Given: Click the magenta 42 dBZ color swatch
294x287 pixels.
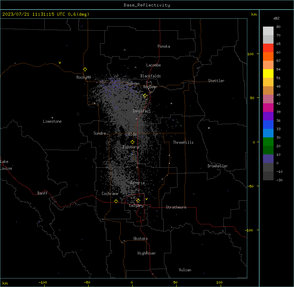Looking at the screenshot, I should (268, 107).
